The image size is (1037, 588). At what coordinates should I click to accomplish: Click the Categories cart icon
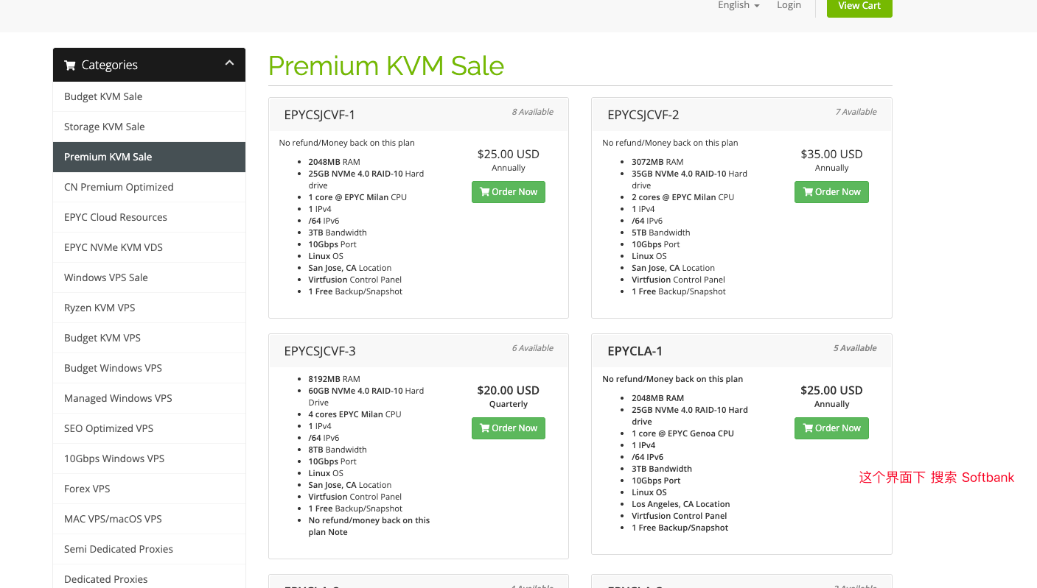70,65
